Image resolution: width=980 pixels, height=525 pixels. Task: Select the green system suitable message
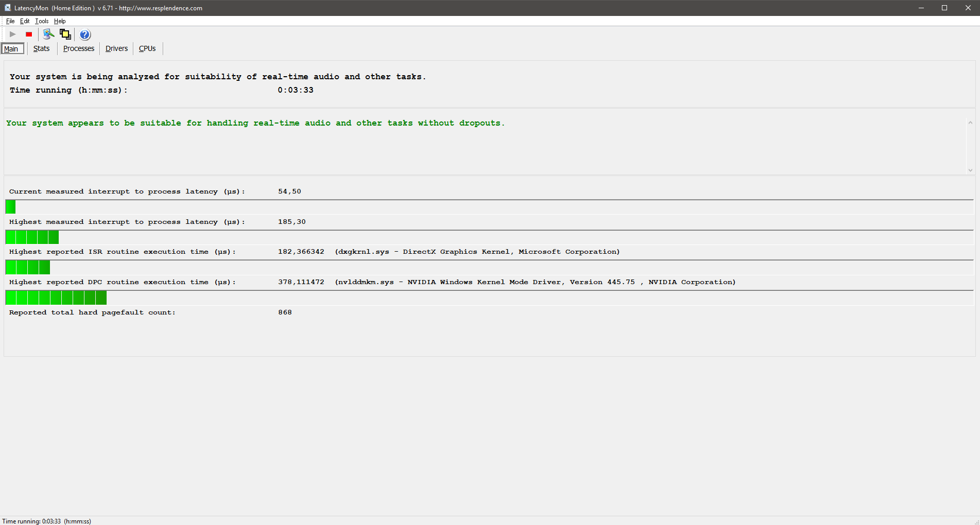pyautogui.click(x=255, y=123)
